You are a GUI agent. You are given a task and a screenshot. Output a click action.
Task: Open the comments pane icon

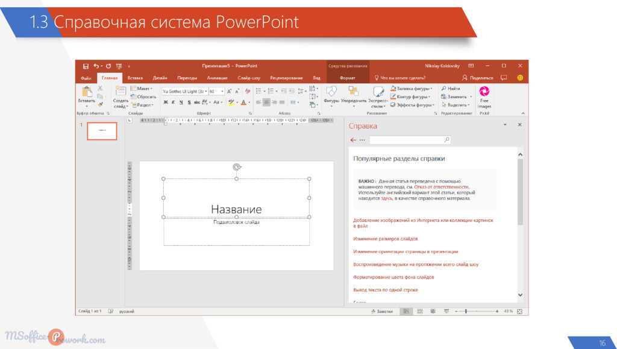click(x=504, y=78)
